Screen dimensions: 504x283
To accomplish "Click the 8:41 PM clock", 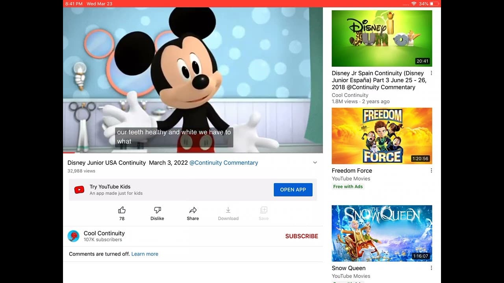I will pos(74,4).
